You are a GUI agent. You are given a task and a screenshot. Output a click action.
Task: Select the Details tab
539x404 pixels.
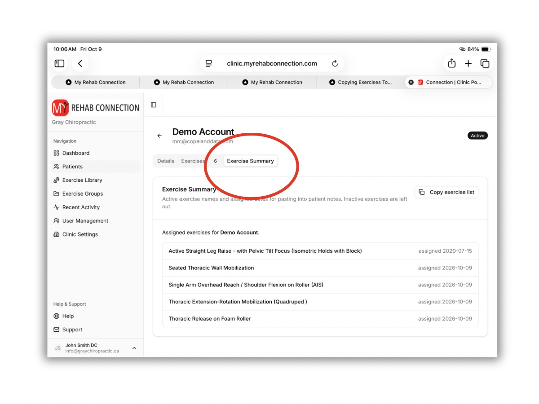[166, 161]
